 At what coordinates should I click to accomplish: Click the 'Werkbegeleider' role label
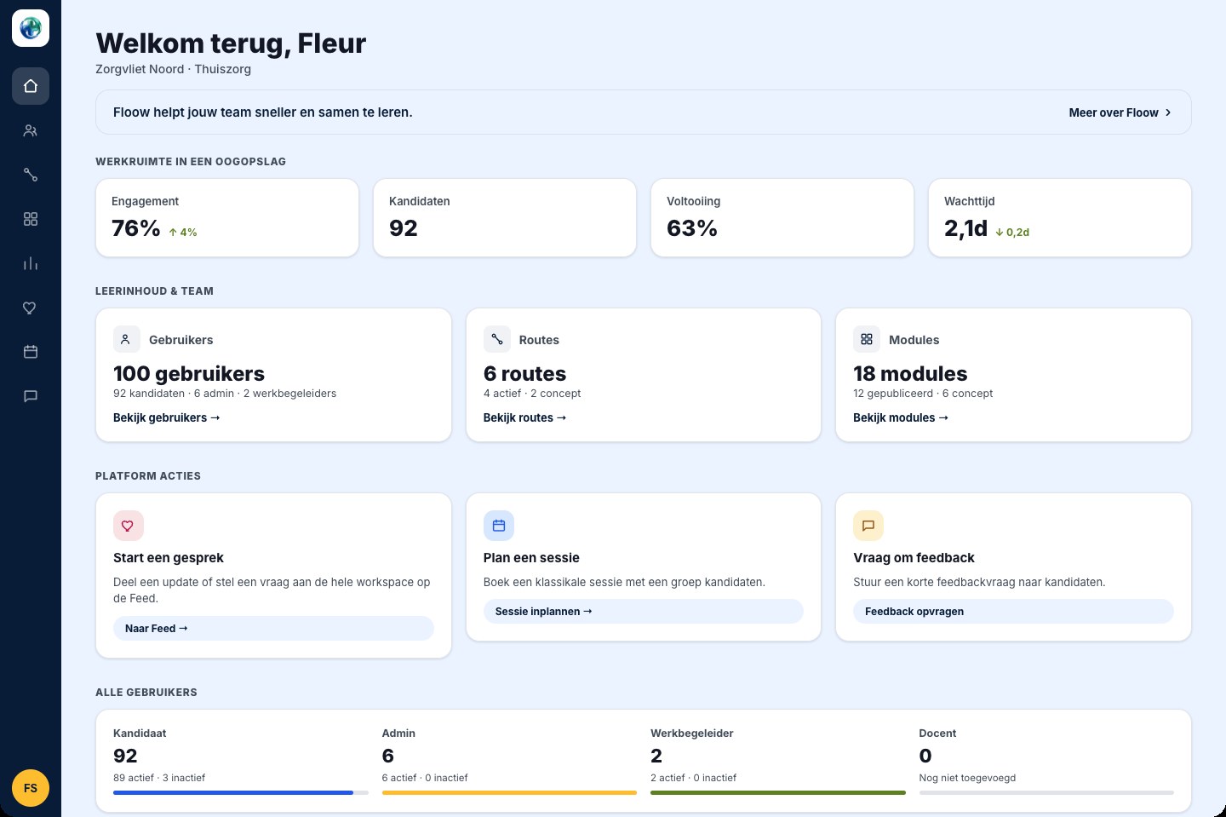691,734
